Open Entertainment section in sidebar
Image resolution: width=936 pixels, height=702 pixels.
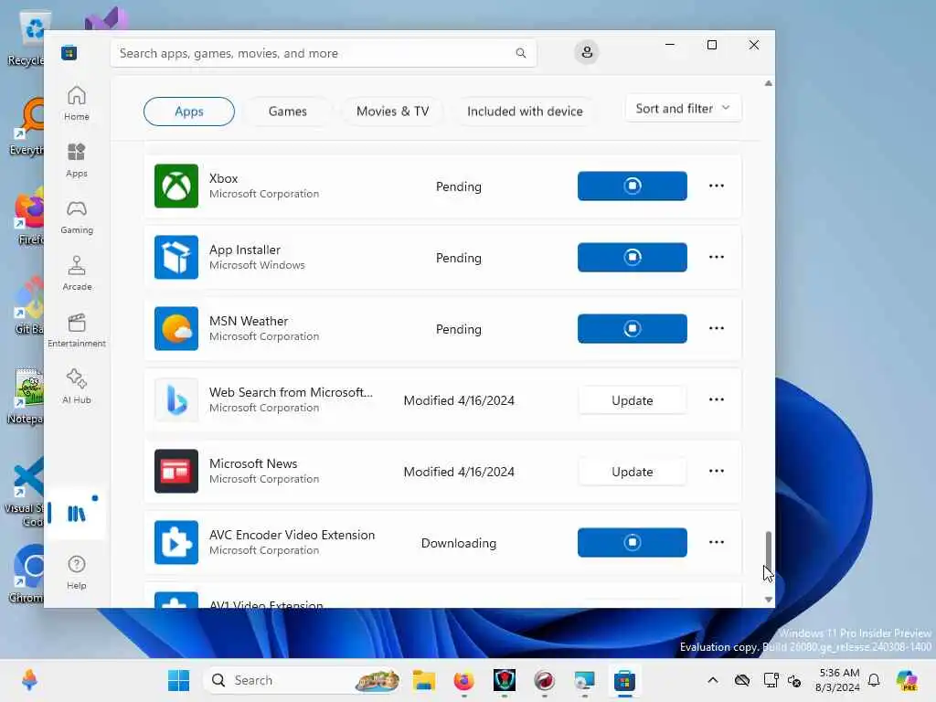click(x=77, y=330)
